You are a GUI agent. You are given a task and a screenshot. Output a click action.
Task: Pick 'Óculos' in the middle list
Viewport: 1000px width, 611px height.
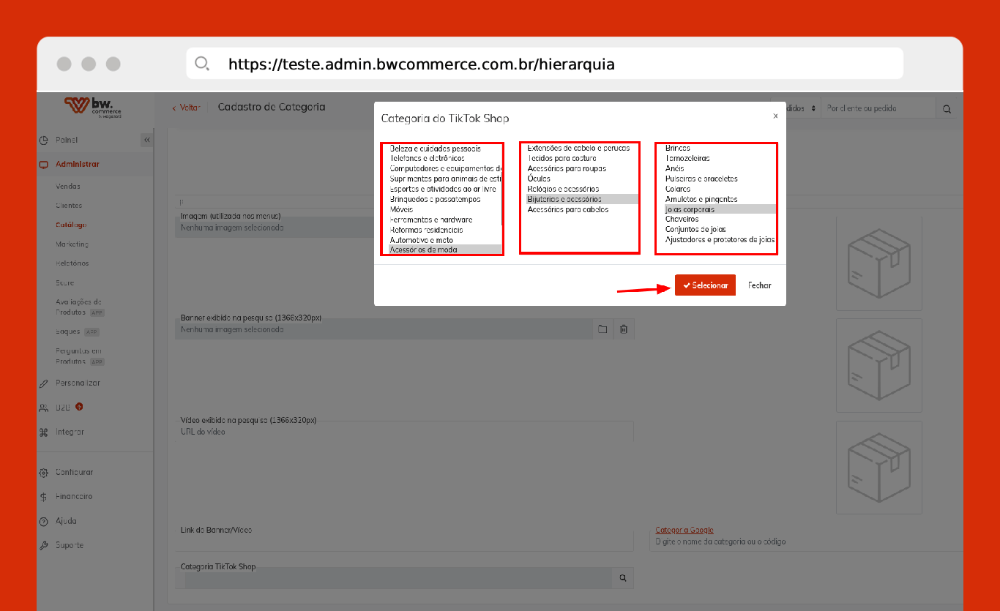tap(539, 179)
